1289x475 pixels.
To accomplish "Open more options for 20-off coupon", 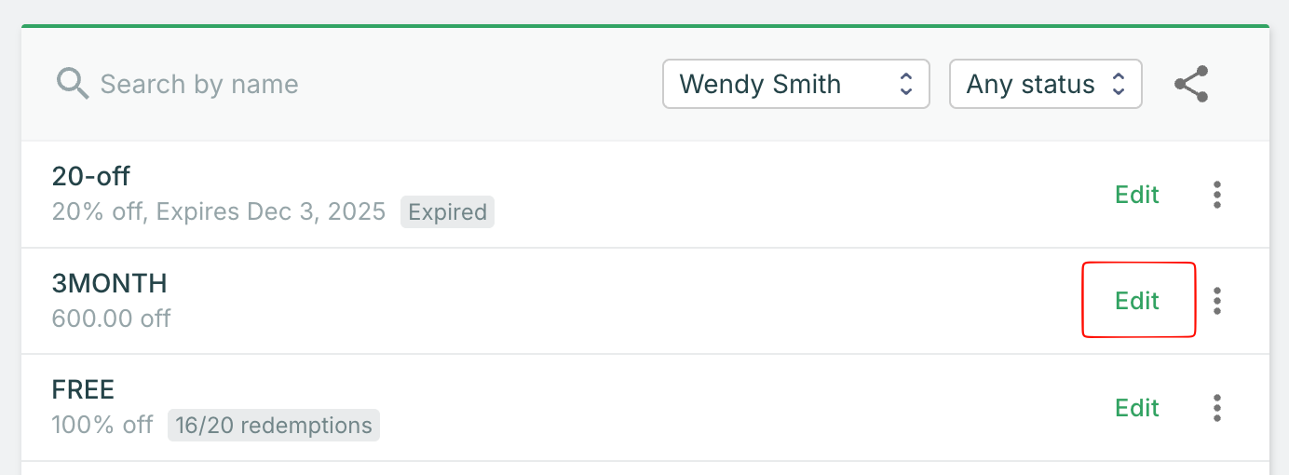I will pos(1217,195).
